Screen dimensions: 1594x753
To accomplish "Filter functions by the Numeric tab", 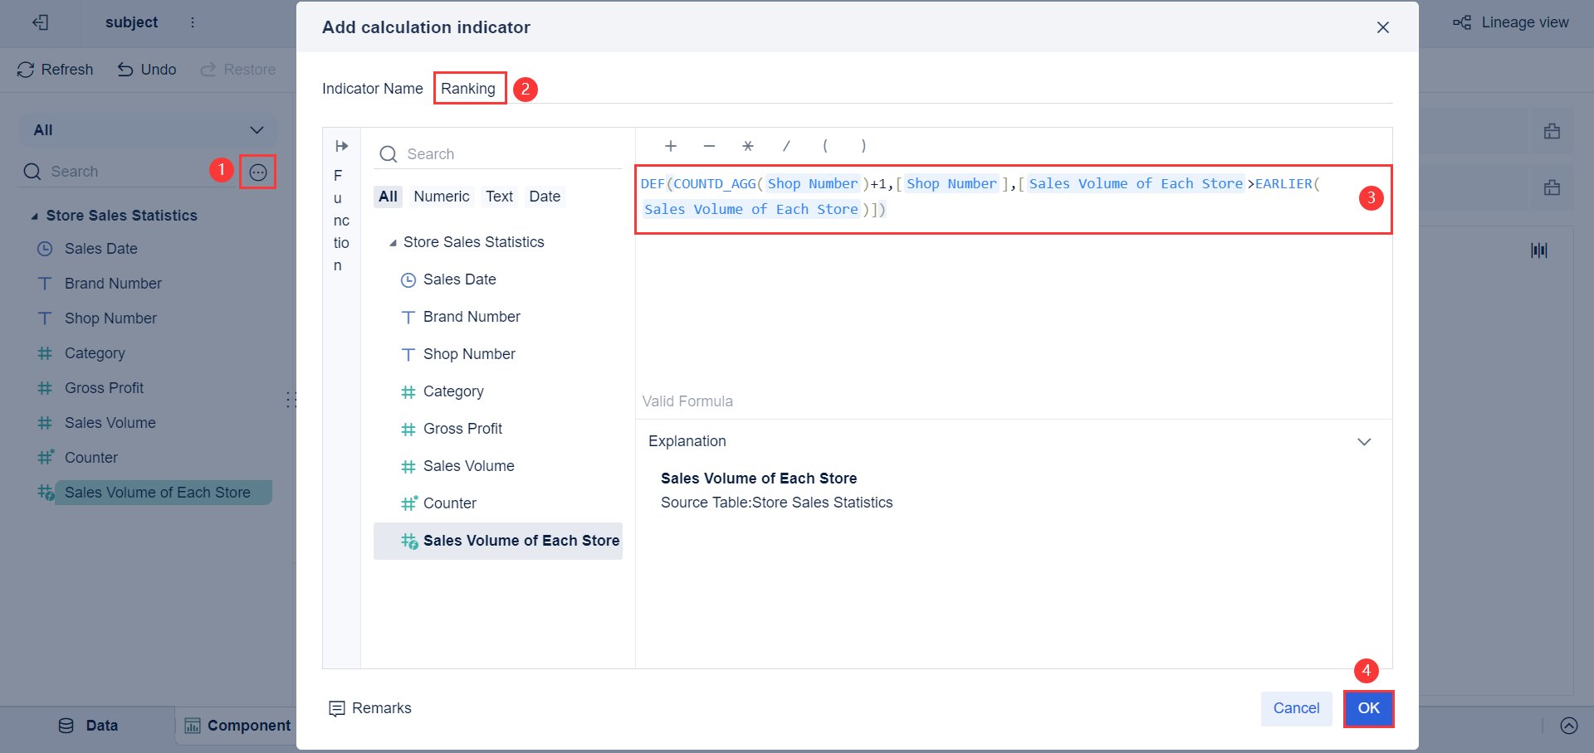I will [x=441, y=197].
